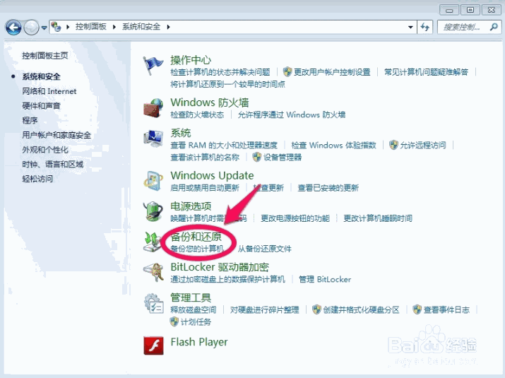Screen dimensions: 505x378
Task: Open 时钟、语言和区域 in sidebar
Action: (53, 164)
